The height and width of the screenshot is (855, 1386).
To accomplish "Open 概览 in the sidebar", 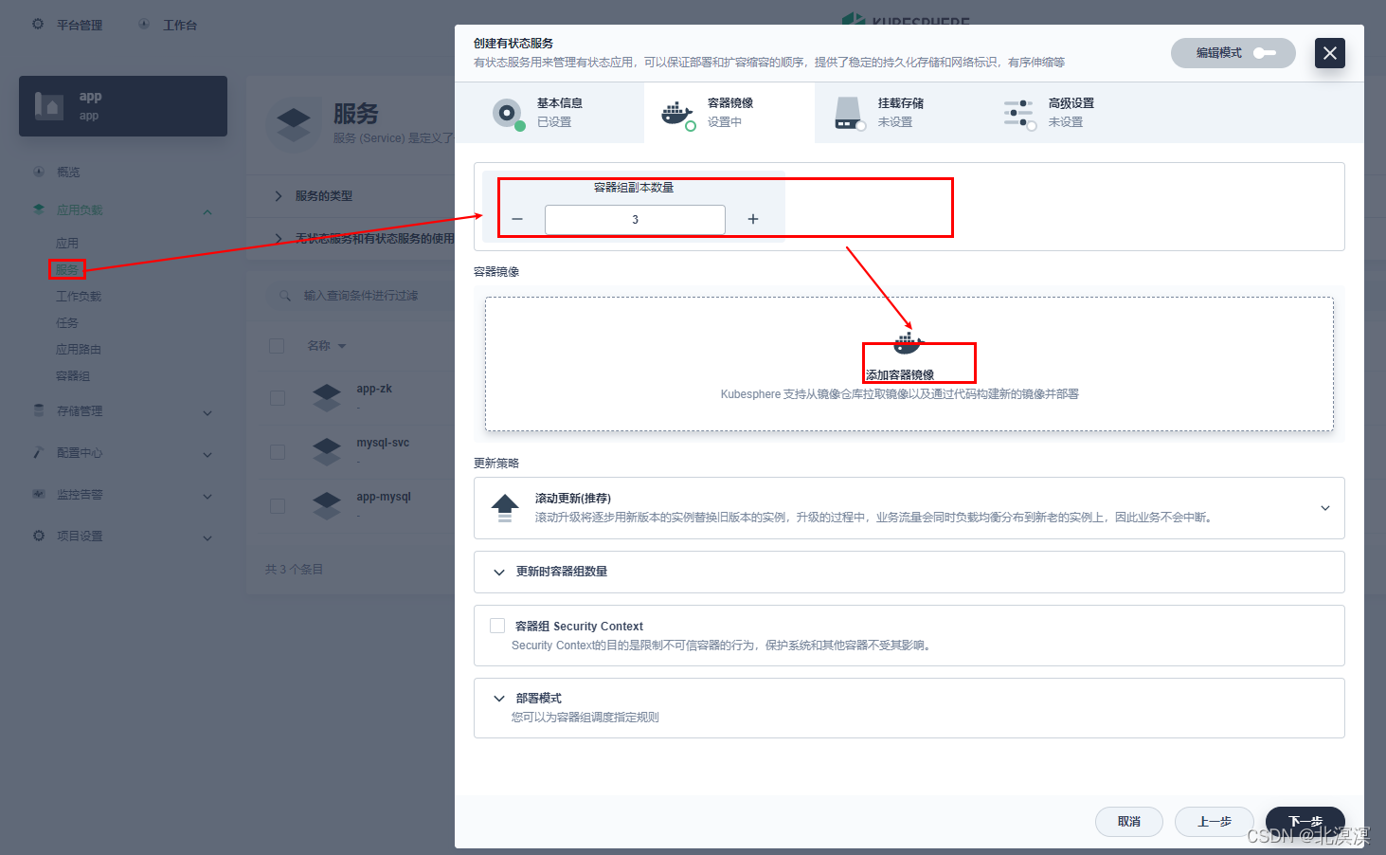I will [68, 173].
